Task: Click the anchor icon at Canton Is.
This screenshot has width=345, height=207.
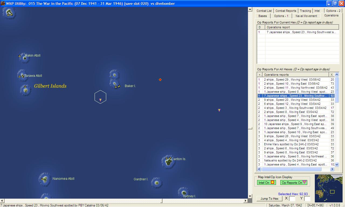Action: pyautogui.click(x=167, y=158)
